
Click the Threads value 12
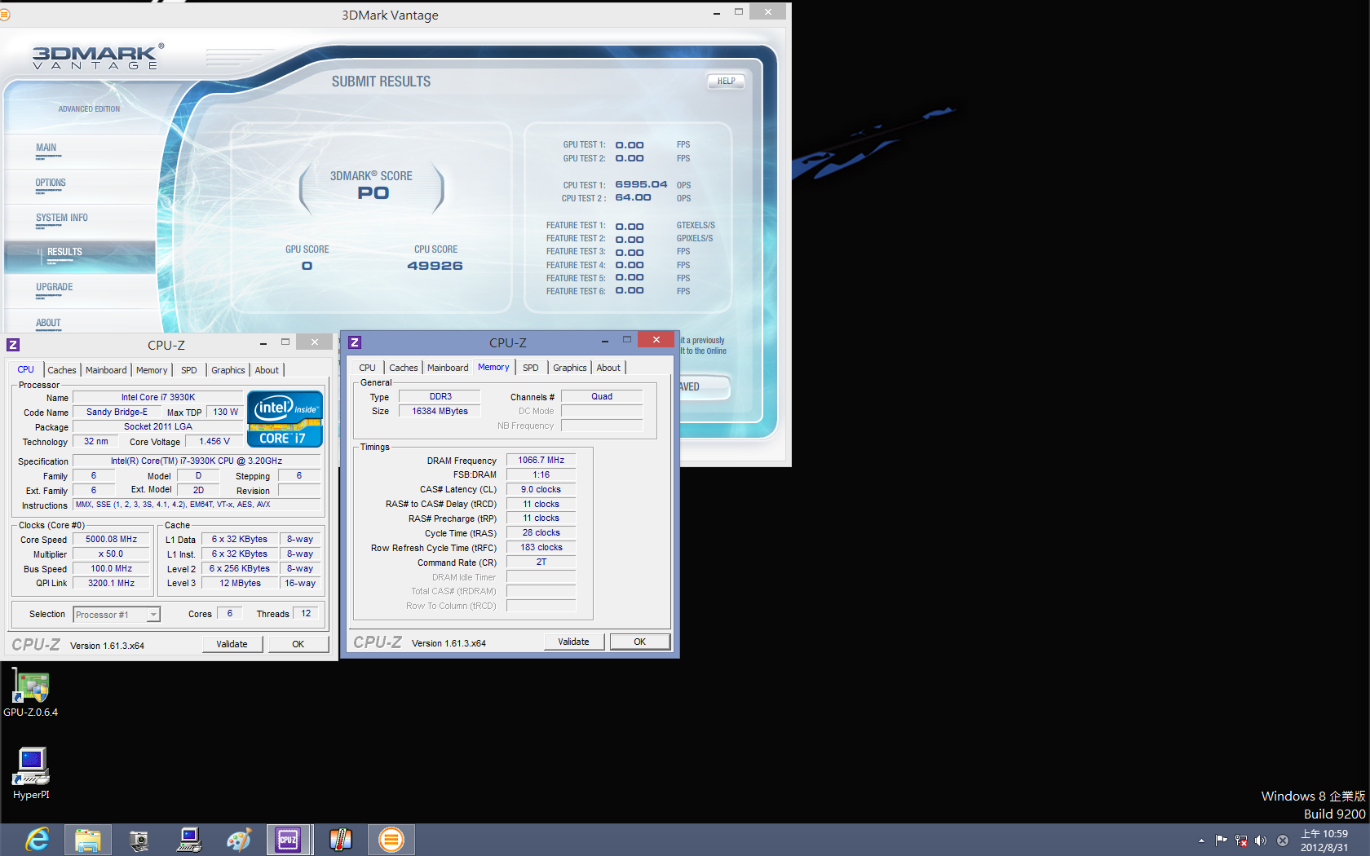(x=306, y=613)
